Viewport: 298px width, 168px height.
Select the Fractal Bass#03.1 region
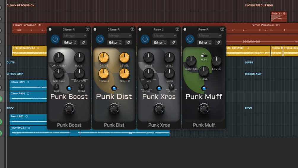point(29,51)
